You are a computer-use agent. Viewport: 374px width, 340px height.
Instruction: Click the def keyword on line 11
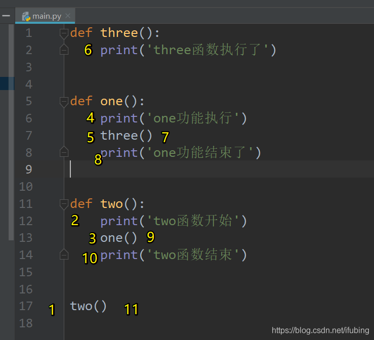[x=81, y=204]
